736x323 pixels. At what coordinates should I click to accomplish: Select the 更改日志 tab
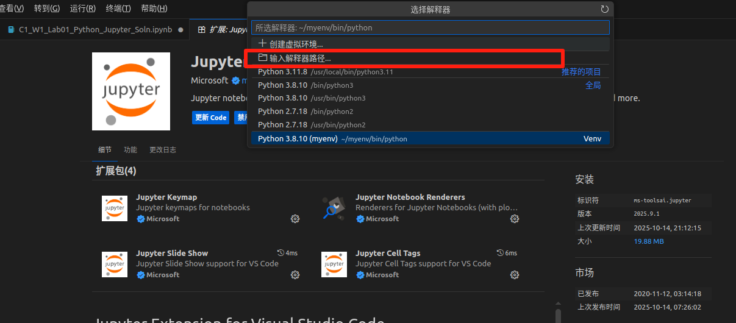click(163, 150)
